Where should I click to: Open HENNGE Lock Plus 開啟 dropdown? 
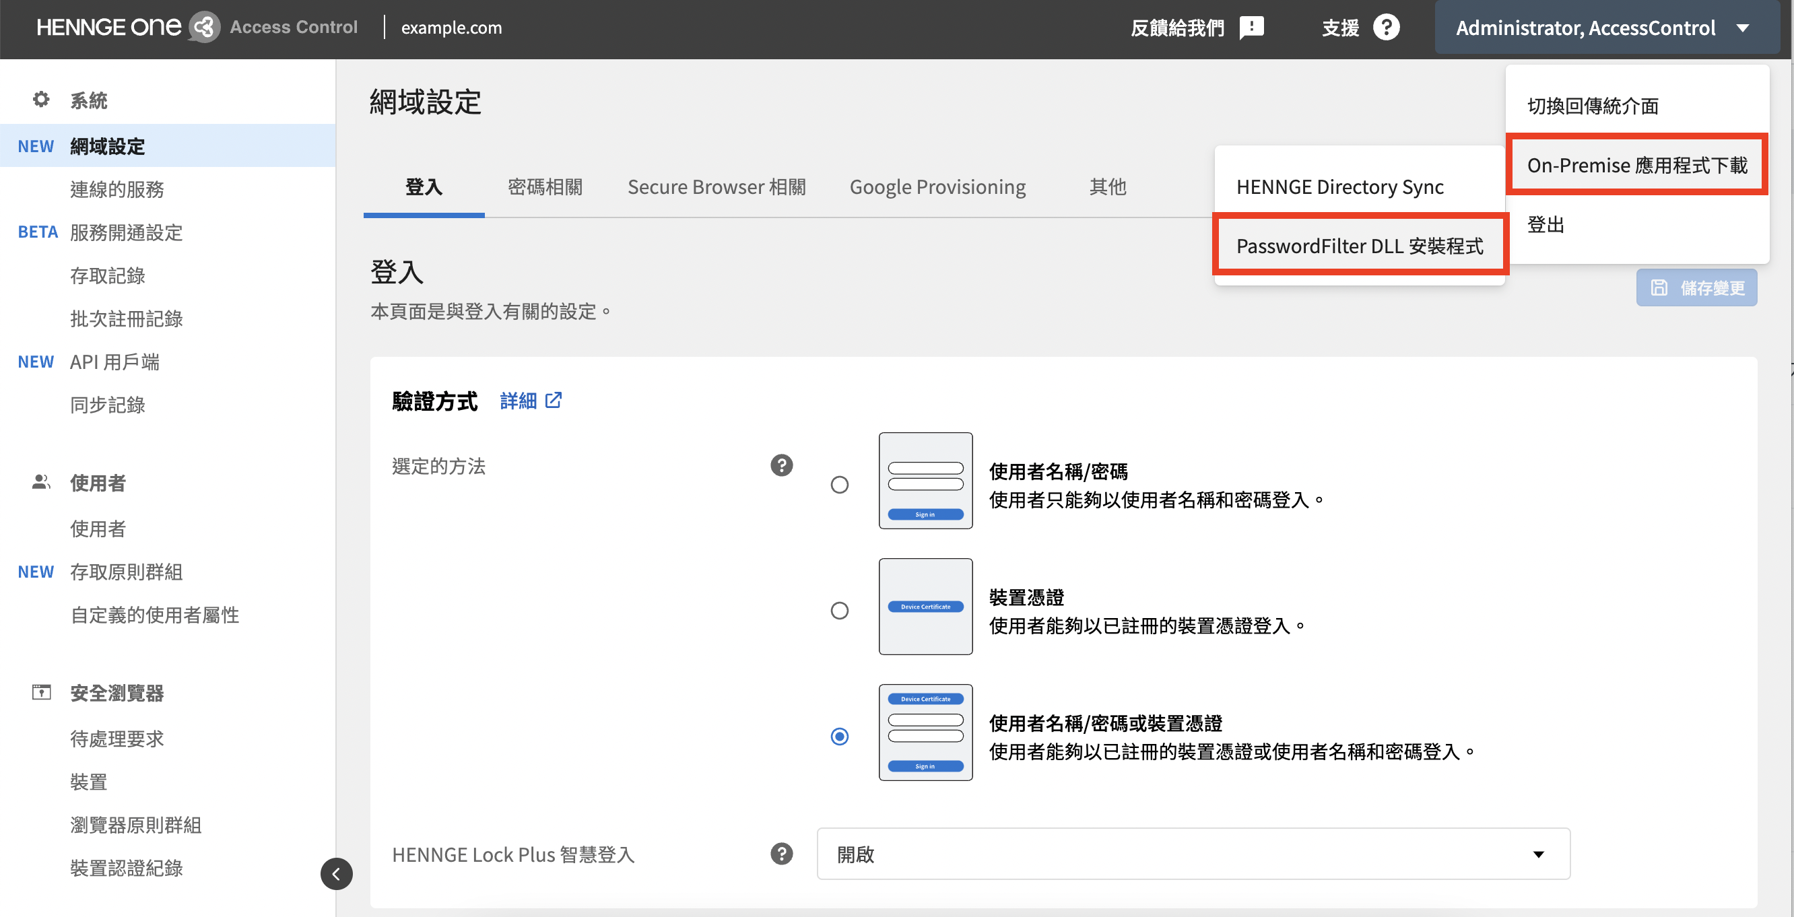[1193, 854]
